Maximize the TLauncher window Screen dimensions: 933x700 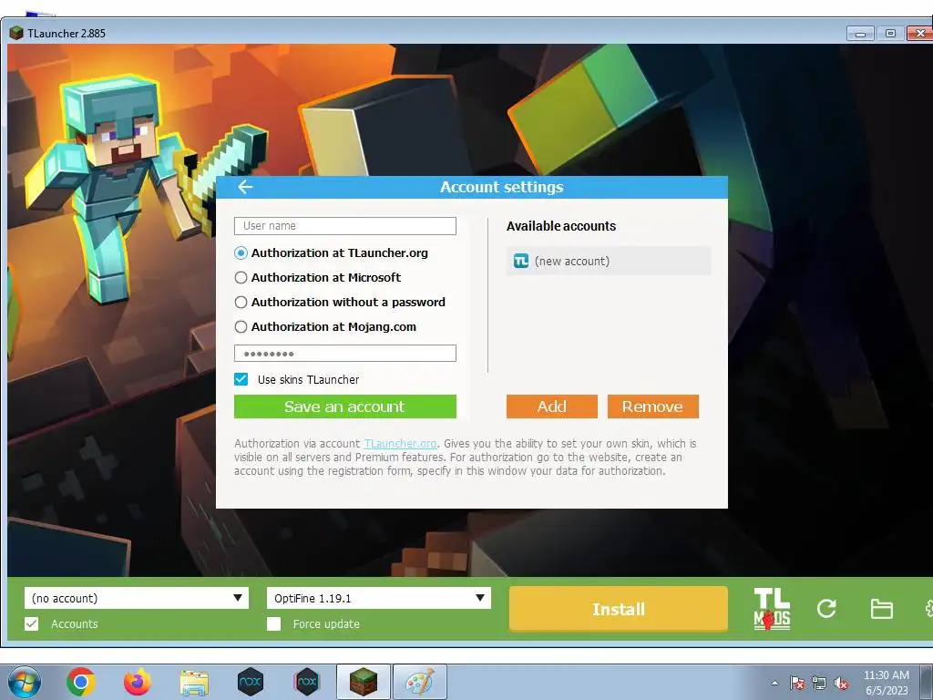pos(890,34)
